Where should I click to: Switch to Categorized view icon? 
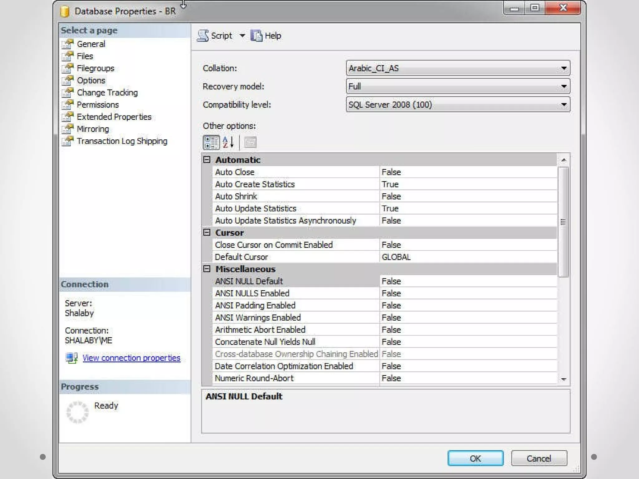[211, 143]
